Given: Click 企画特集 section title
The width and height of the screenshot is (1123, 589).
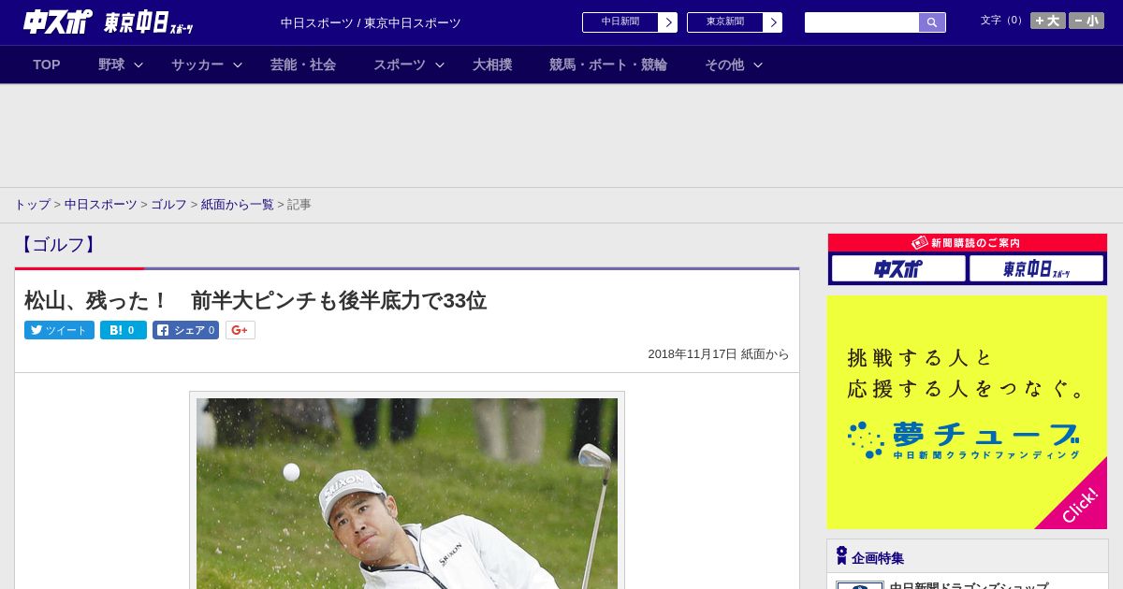Looking at the screenshot, I should [x=878, y=558].
